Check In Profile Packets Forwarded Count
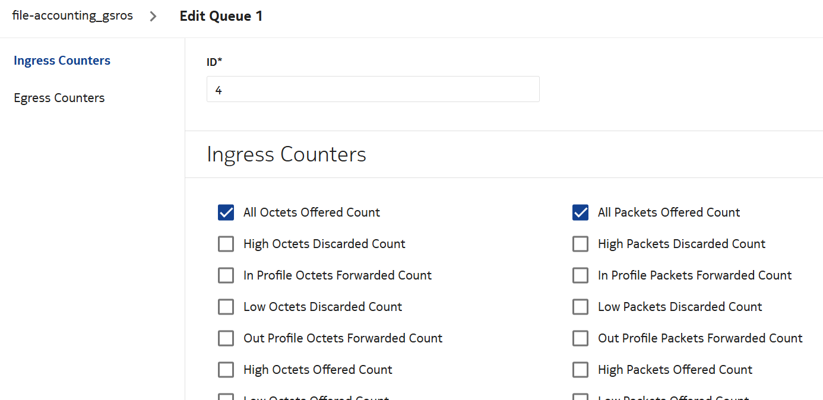The image size is (823, 400). click(580, 275)
